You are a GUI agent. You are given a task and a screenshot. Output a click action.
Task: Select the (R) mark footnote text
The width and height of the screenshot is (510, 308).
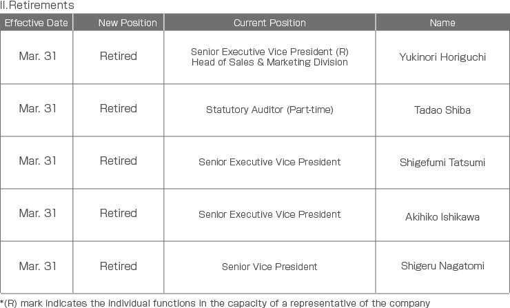pyautogui.click(x=215, y=303)
